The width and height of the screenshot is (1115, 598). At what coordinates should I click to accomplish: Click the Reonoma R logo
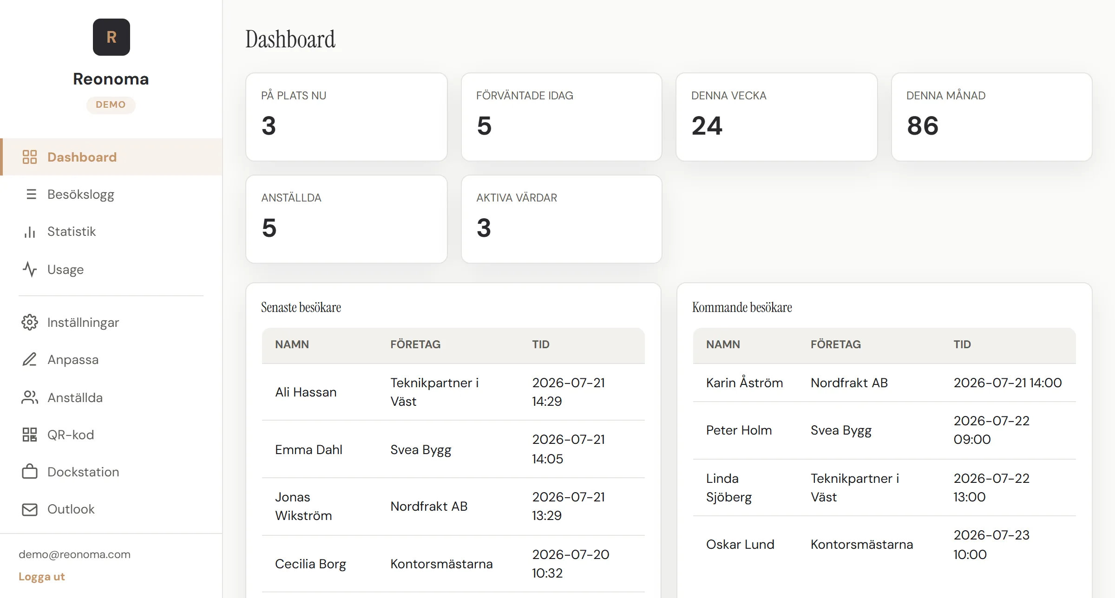[111, 37]
